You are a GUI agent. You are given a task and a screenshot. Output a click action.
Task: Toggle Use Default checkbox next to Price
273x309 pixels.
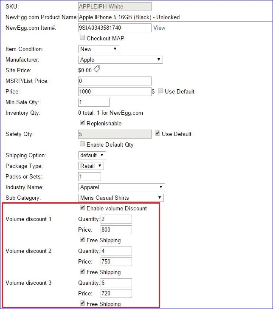[x=160, y=91]
